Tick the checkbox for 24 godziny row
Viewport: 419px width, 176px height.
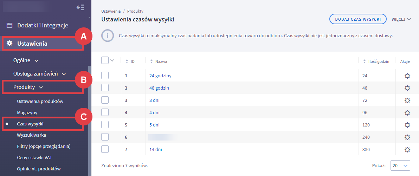pyautogui.click(x=105, y=76)
